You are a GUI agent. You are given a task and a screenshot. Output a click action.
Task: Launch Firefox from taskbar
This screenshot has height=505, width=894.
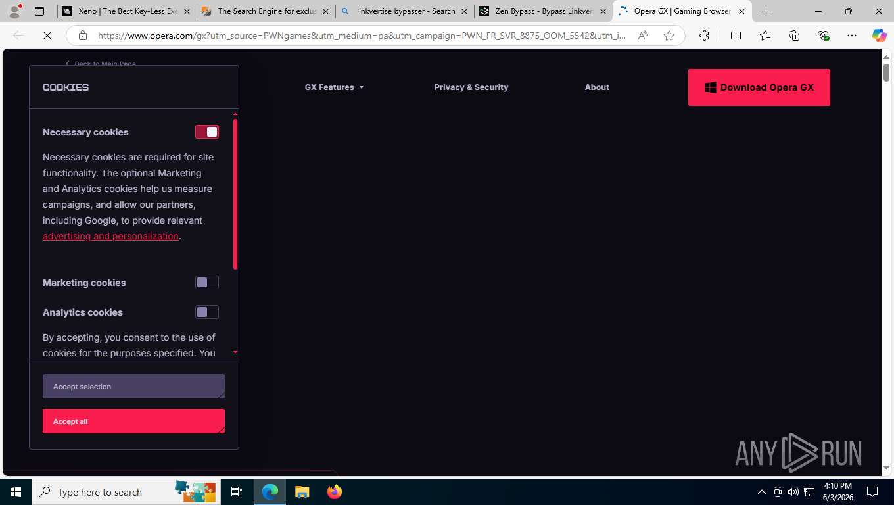(334, 492)
